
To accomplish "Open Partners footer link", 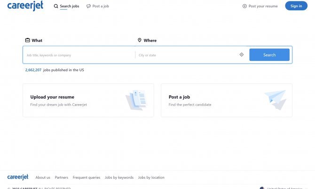I will pos(62,177).
